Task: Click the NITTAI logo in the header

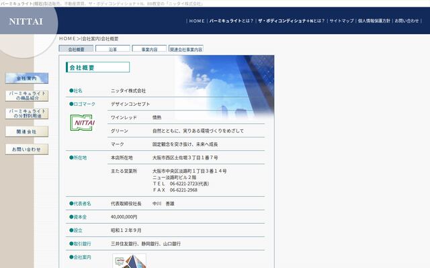Action: point(26,21)
